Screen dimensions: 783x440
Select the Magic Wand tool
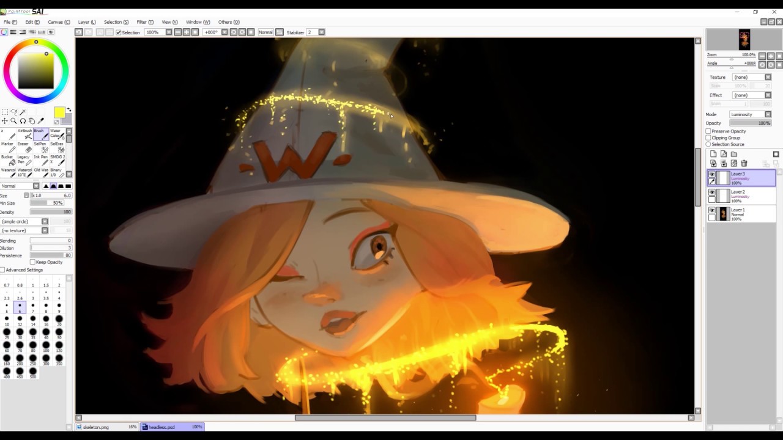pos(23,112)
